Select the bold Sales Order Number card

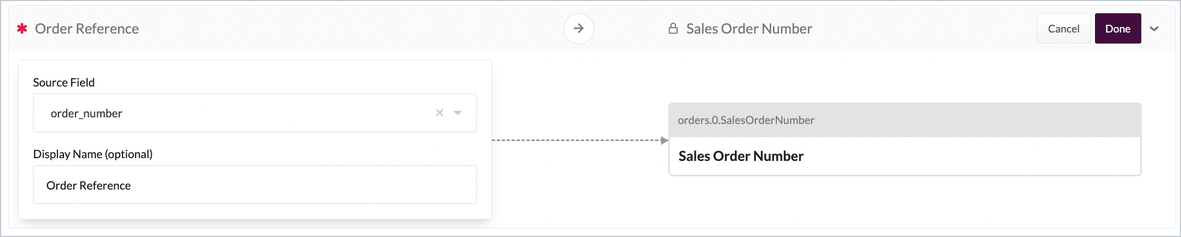740,157
